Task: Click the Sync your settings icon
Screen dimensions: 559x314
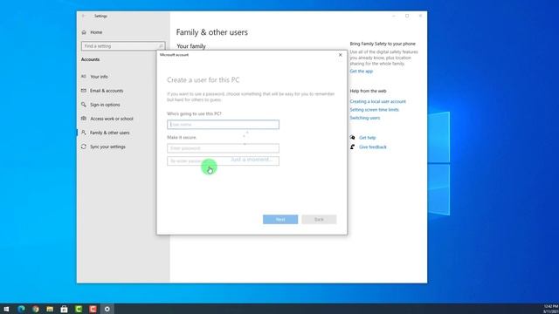Action: (x=84, y=147)
